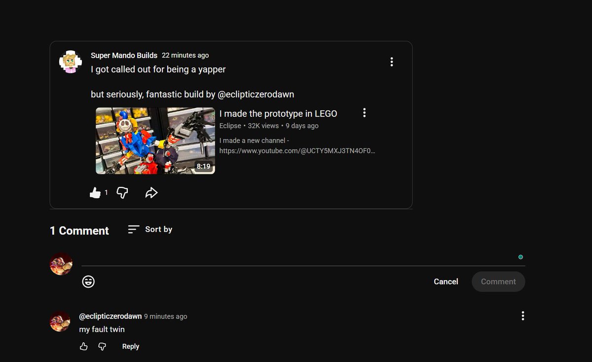Click the '22 minutes ago' post timestamp
The width and height of the screenshot is (592, 362).
pyautogui.click(x=185, y=55)
